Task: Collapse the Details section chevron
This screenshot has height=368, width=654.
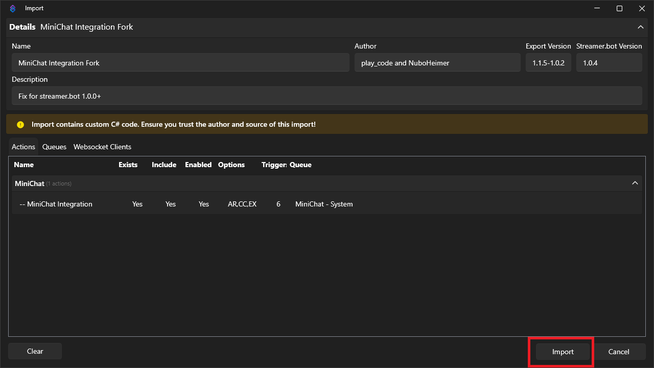Action: tap(640, 27)
